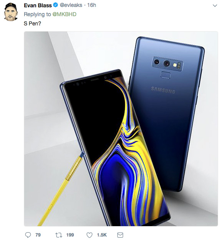Click the 1.5K likes count
The height and width of the screenshot is (240, 222).
coord(102,235)
